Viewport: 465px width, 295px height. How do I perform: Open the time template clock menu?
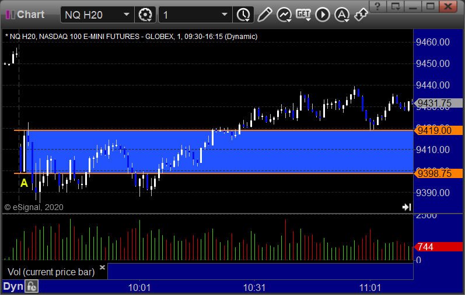[x=243, y=15]
